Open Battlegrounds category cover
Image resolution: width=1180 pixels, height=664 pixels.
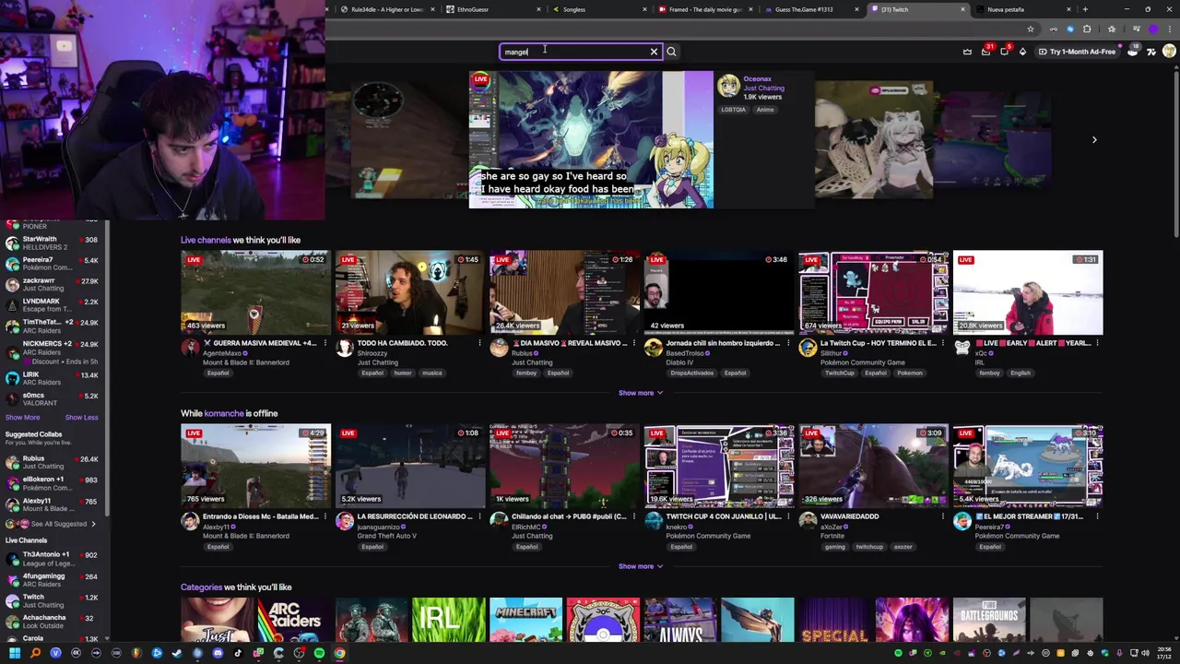(988, 620)
